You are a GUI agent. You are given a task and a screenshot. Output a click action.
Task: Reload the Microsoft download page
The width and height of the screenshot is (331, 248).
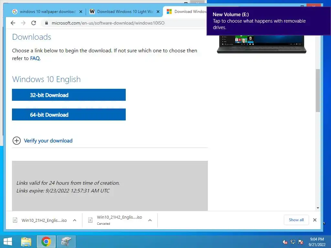pos(34,23)
